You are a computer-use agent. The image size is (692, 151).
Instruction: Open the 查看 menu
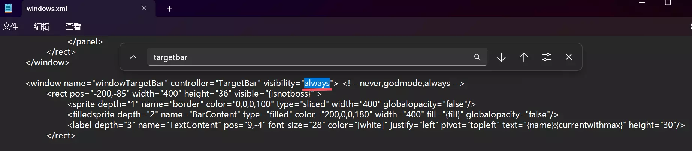pyautogui.click(x=73, y=26)
